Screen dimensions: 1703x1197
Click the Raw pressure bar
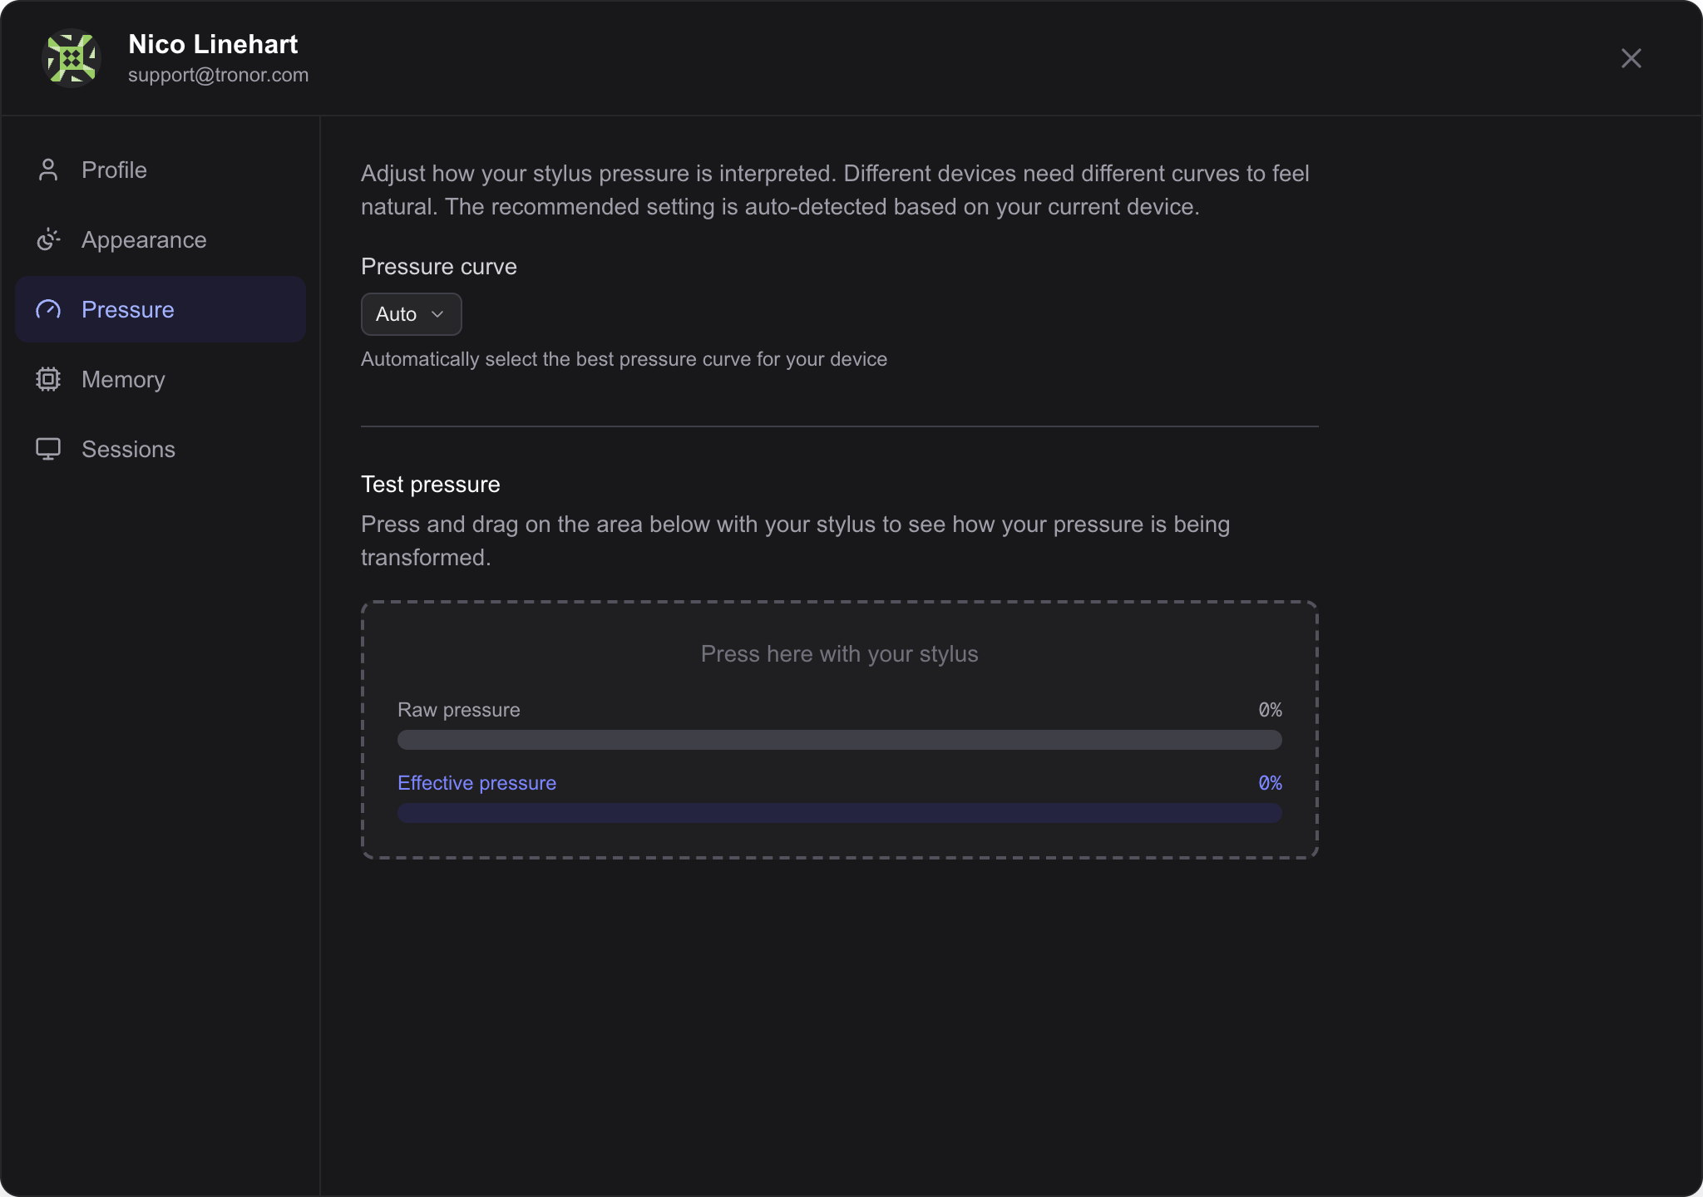coord(839,740)
